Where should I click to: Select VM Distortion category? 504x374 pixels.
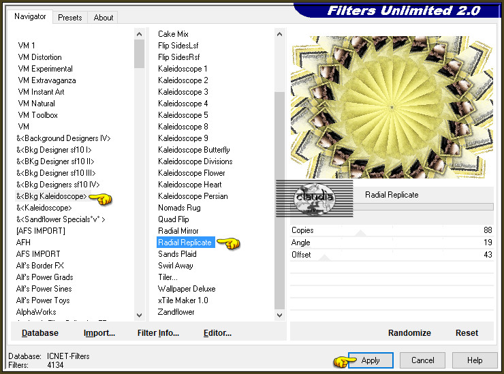tap(40, 57)
